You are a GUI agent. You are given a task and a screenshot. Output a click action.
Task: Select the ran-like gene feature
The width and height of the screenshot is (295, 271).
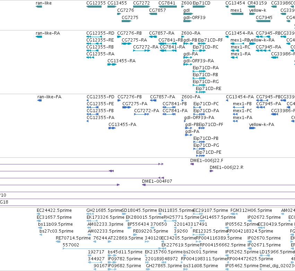point(39,7)
